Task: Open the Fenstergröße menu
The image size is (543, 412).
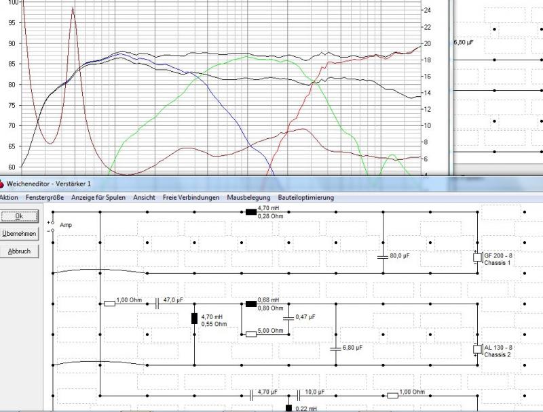Action: [x=45, y=198]
